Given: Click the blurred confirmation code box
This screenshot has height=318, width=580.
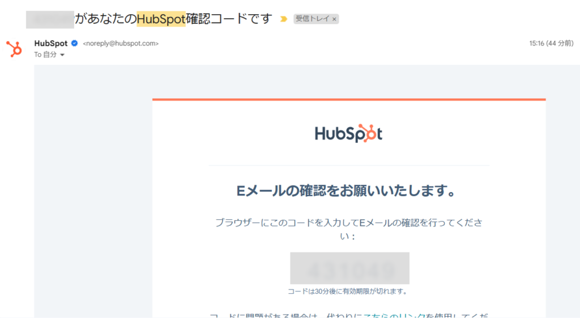Looking at the screenshot, I should [349, 268].
